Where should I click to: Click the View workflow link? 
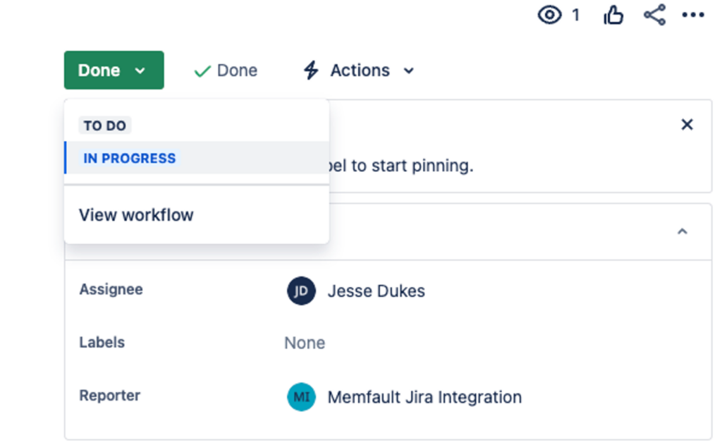tap(136, 214)
